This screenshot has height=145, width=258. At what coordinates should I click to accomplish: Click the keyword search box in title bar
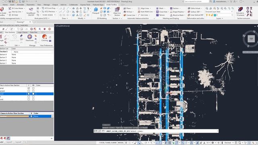pyautogui.click(x=196, y=1)
